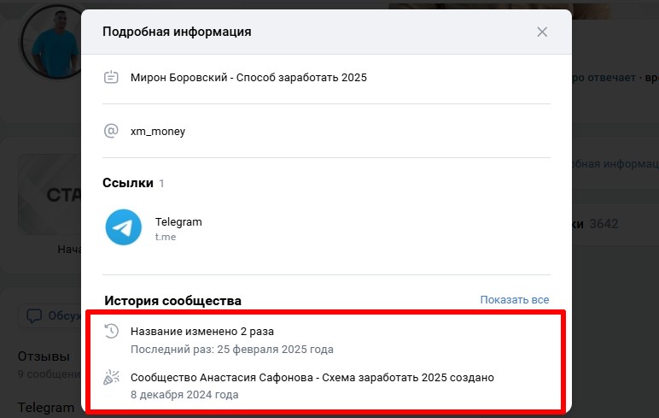Click 'Последний раз: 25 февраля 2025 года'
Screen dimensions: 659x418
[x=231, y=349]
